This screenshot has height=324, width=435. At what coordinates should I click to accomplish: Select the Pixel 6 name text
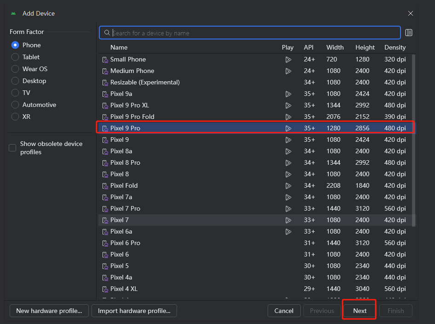tap(119, 254)
